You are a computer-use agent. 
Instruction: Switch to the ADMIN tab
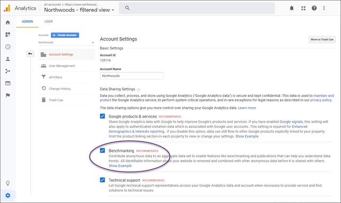point(27,21)
